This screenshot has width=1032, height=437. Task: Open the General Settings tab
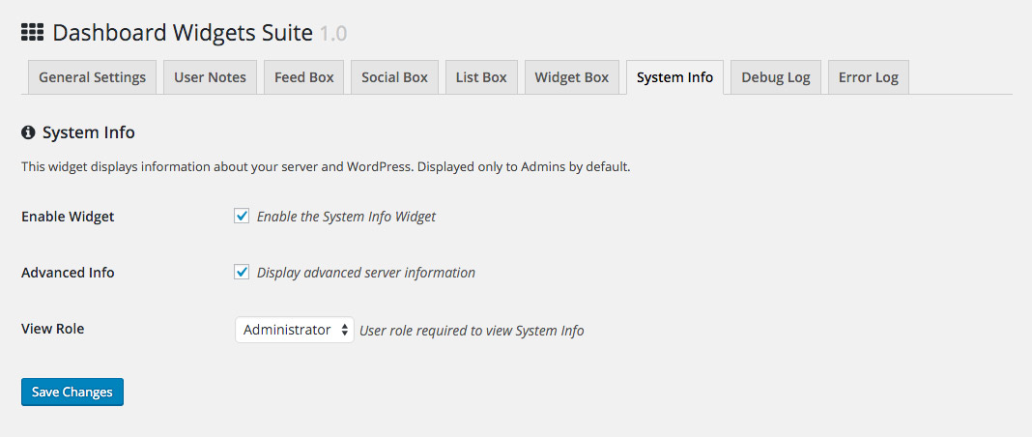click(92, 77)
